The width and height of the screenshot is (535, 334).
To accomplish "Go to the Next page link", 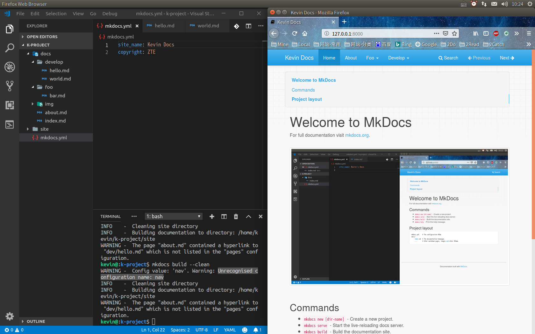I will coord(507,58).
